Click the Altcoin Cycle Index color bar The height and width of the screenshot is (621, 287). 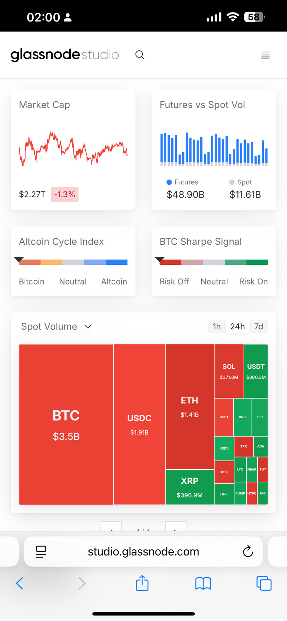click(73, 262)
